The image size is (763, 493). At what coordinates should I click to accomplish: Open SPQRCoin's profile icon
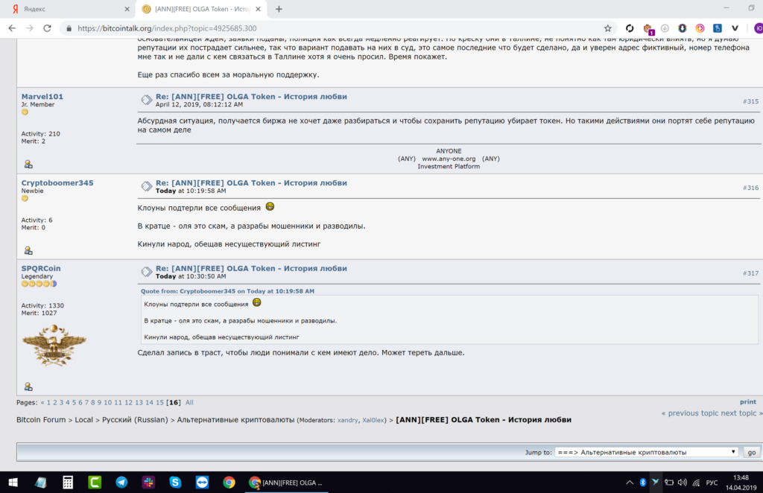click(28, 387)
